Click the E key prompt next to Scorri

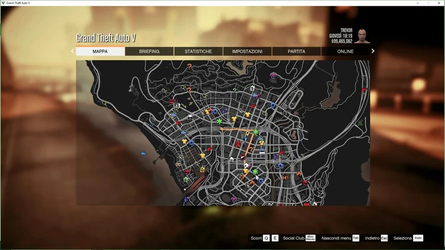[275, 238]
